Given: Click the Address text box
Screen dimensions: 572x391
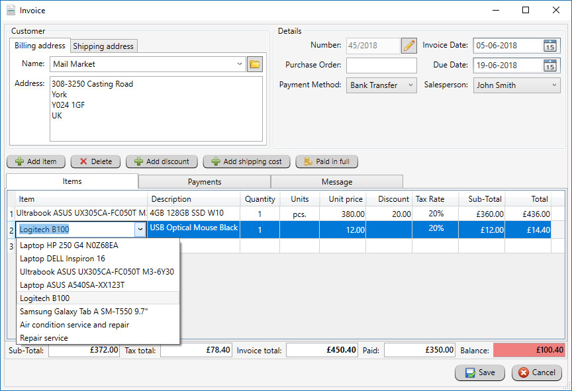Looking at the screenshot, I should tap(156, 109).
